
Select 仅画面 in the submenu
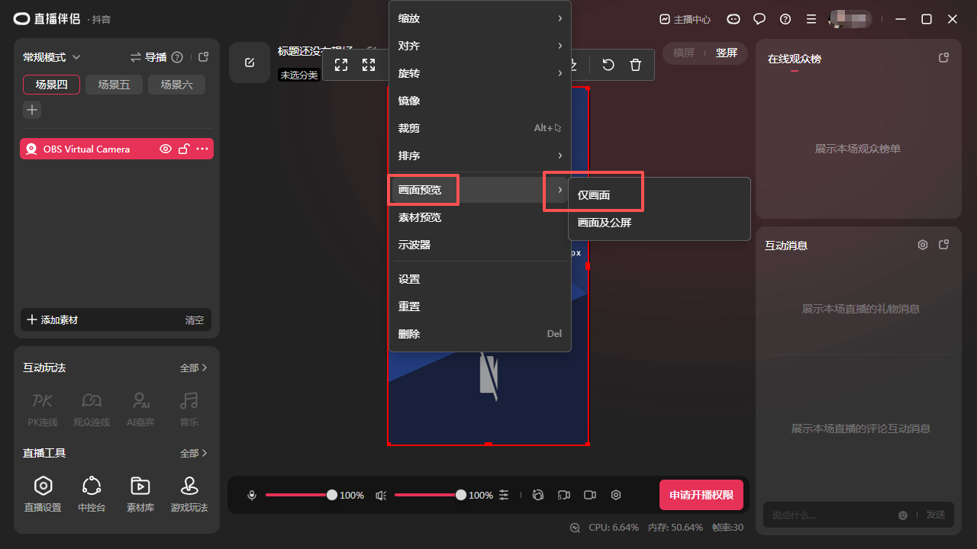(x=594, y=195)
